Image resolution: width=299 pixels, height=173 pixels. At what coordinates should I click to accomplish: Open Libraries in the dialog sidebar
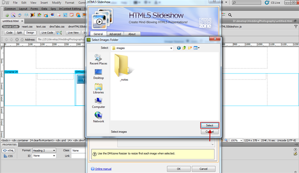pyautogui.click(x=98, y=88)
